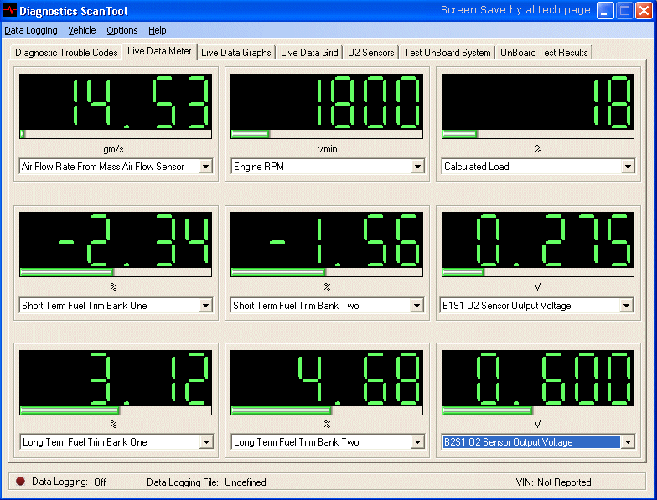Open the Calculated Load dropdown
Viewport: 657px width, 500px height.
627,167
